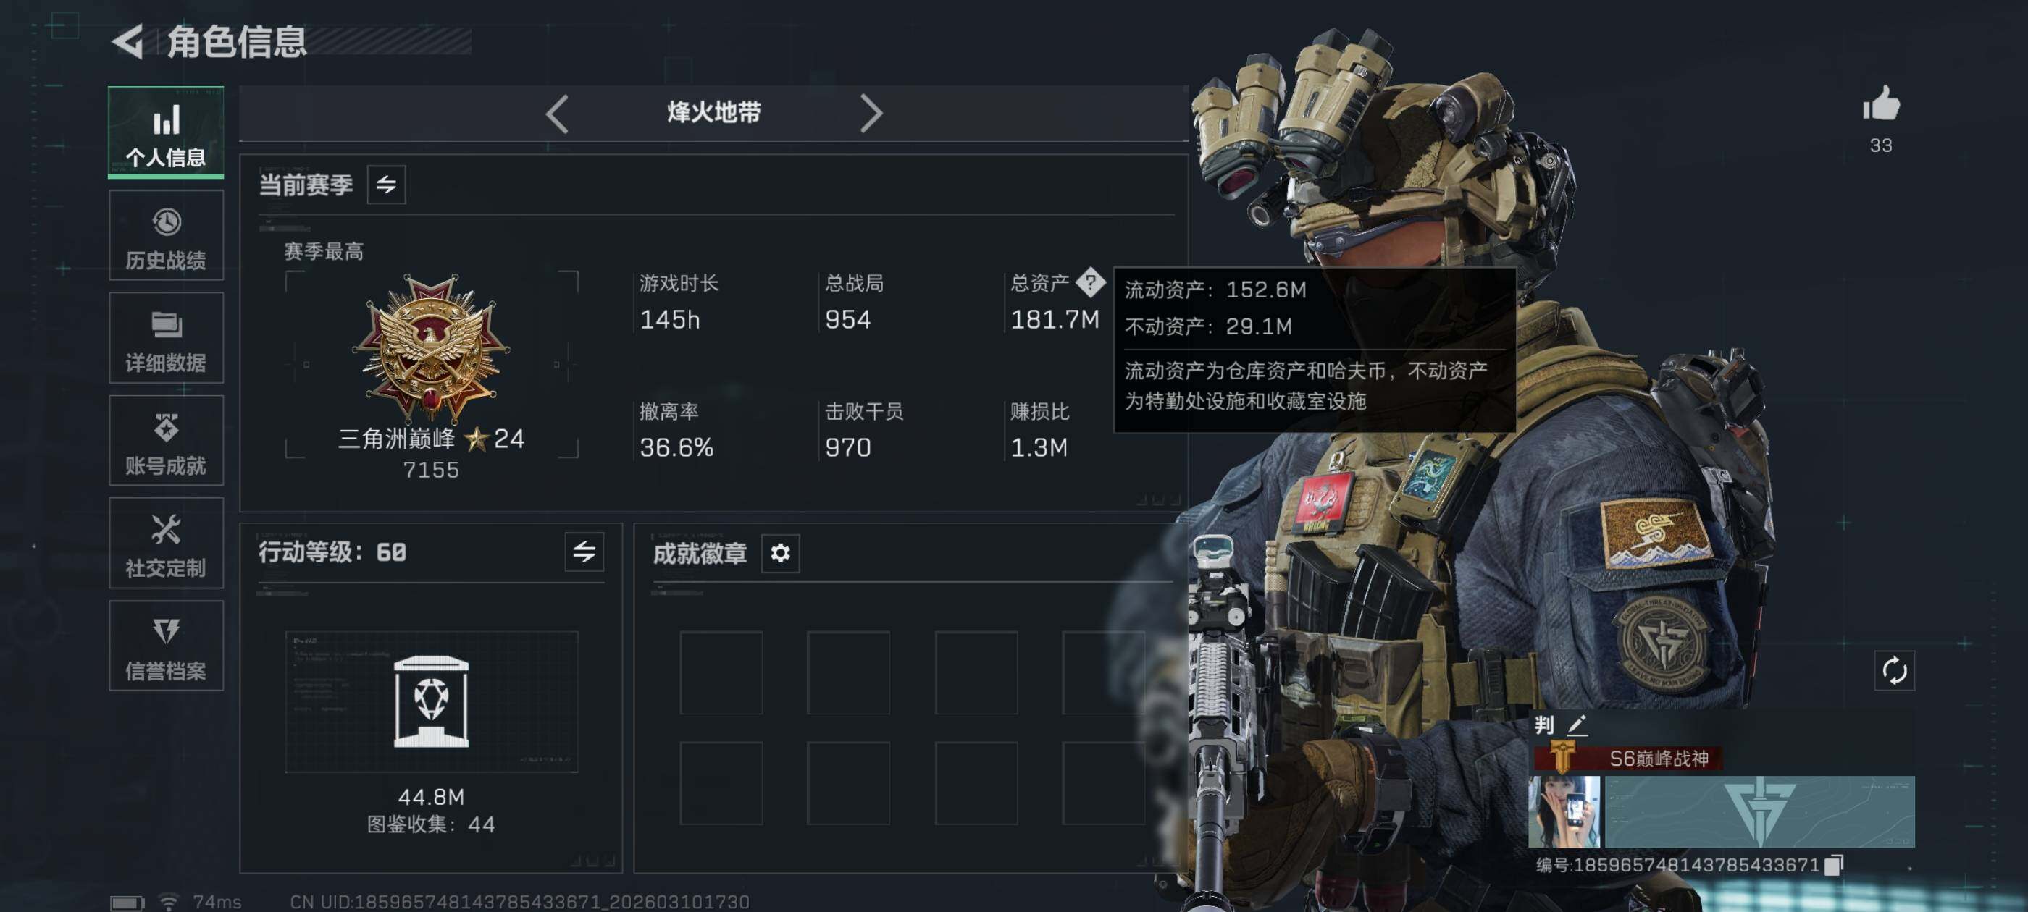The image size is (2028, 912).
Task: Toggle the 行动等级 swap button
Action: point(583,552)
